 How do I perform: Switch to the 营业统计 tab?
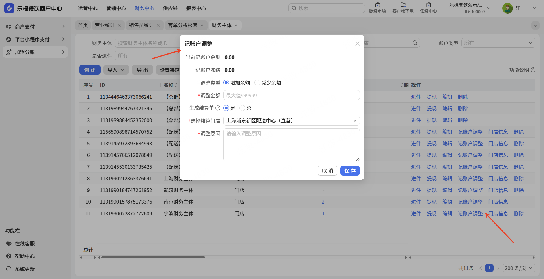pos(105,25)
